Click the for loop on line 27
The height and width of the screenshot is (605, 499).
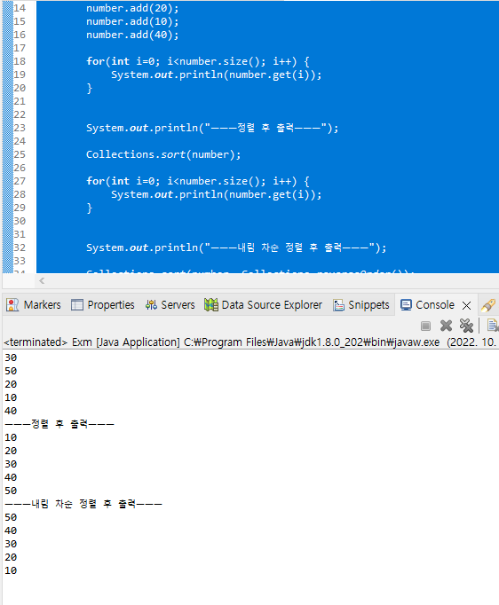click(x=198, y=181)
